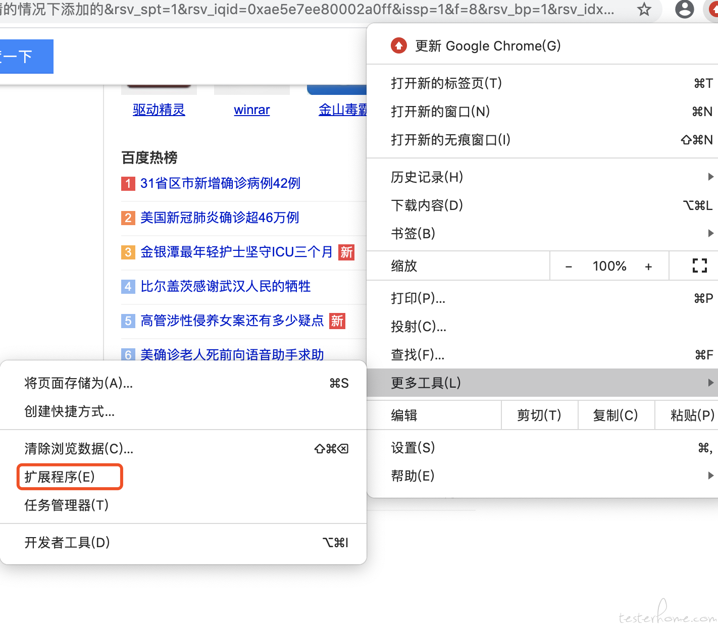
Task: Click the bookmark star icon in the address bar
Action: (644, 9)
